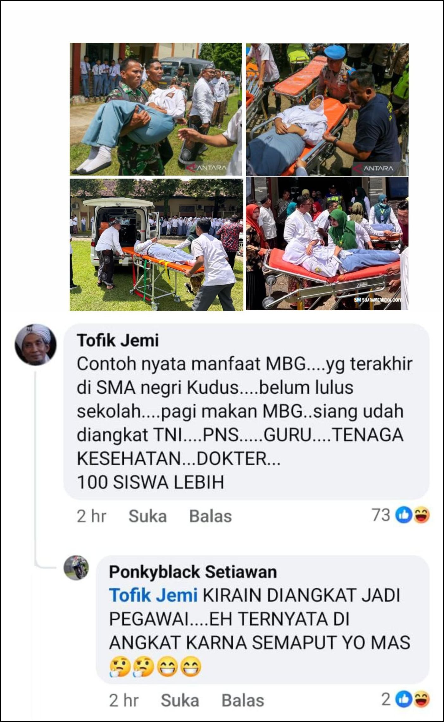Click the laughing reaction icon on Ponkyblack's reply
444x722 pixels.
click(421, 699)
